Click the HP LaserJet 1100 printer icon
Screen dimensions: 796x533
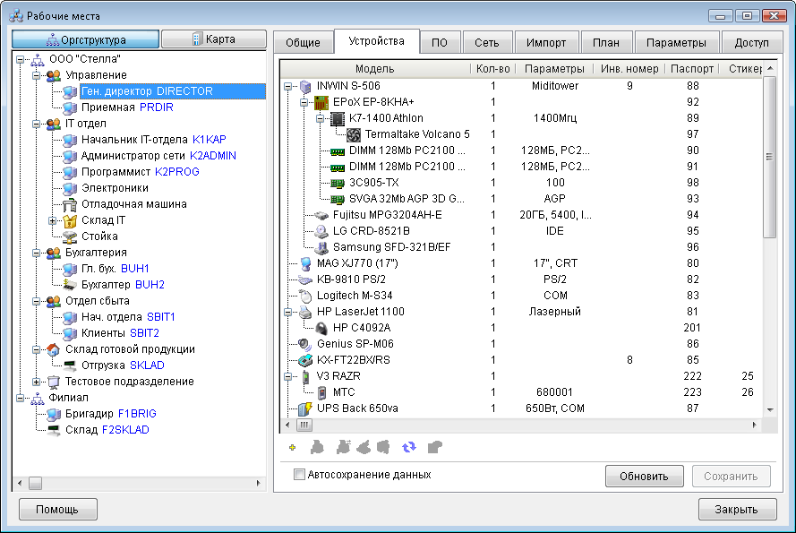click(x=306, y=312)
